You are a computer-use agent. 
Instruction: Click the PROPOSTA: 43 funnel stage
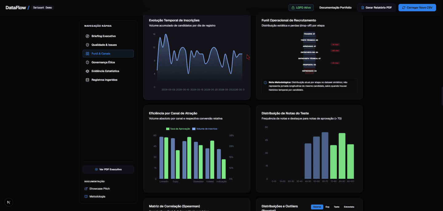309,65
